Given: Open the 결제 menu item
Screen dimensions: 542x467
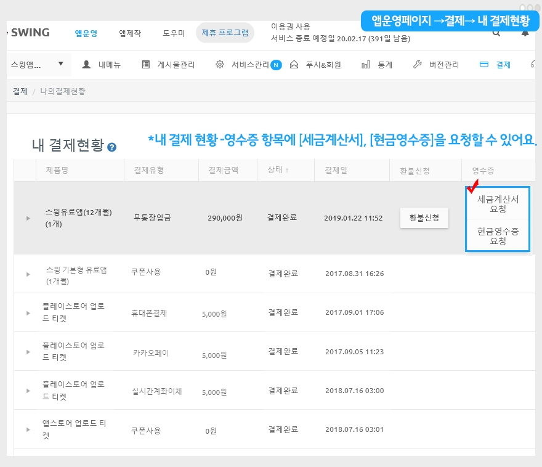Looking at the screenshot, I should (x=495, y=64).
